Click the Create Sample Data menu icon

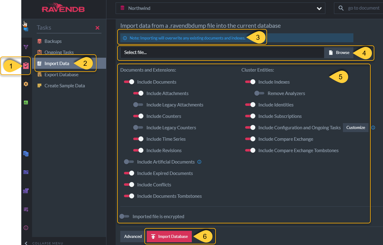tap(39, 85)
